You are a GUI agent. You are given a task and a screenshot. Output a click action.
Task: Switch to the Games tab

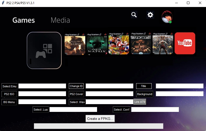[24, 20]
